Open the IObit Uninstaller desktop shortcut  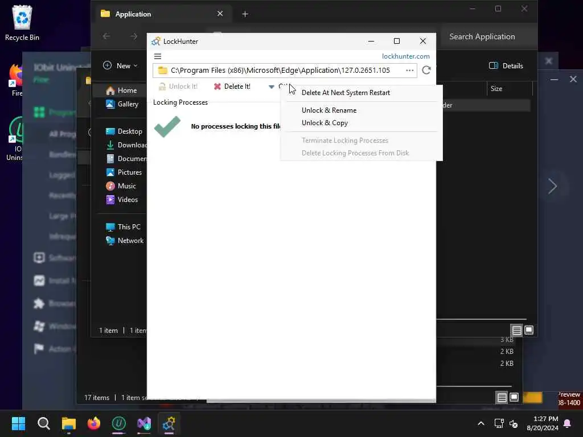pos(15,139)
